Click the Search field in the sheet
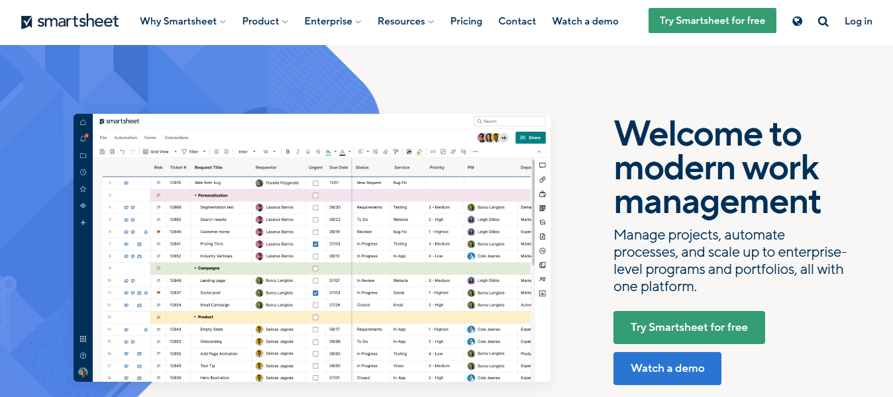The width and height of the screenshot is (893, 397). [x=510, y=121]
